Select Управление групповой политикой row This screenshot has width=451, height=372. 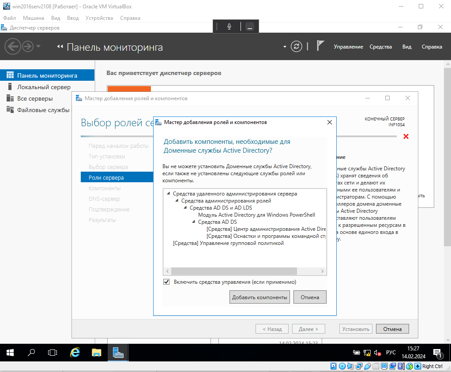(x=228, y=243)
